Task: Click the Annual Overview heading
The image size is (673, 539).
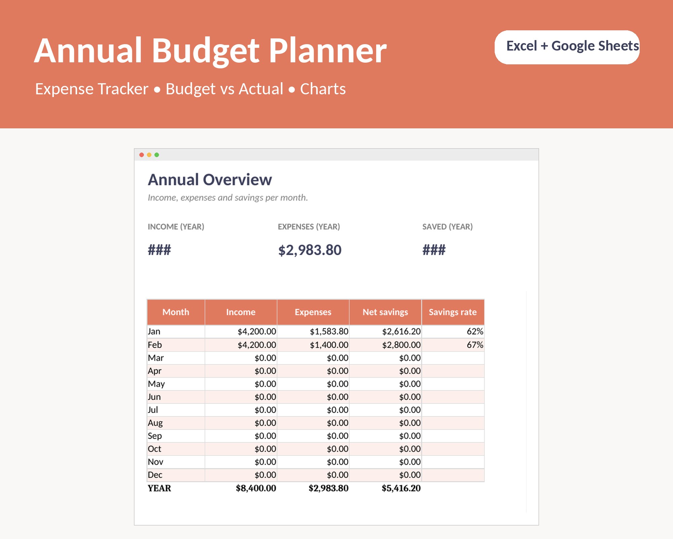Action: [210, 180]
